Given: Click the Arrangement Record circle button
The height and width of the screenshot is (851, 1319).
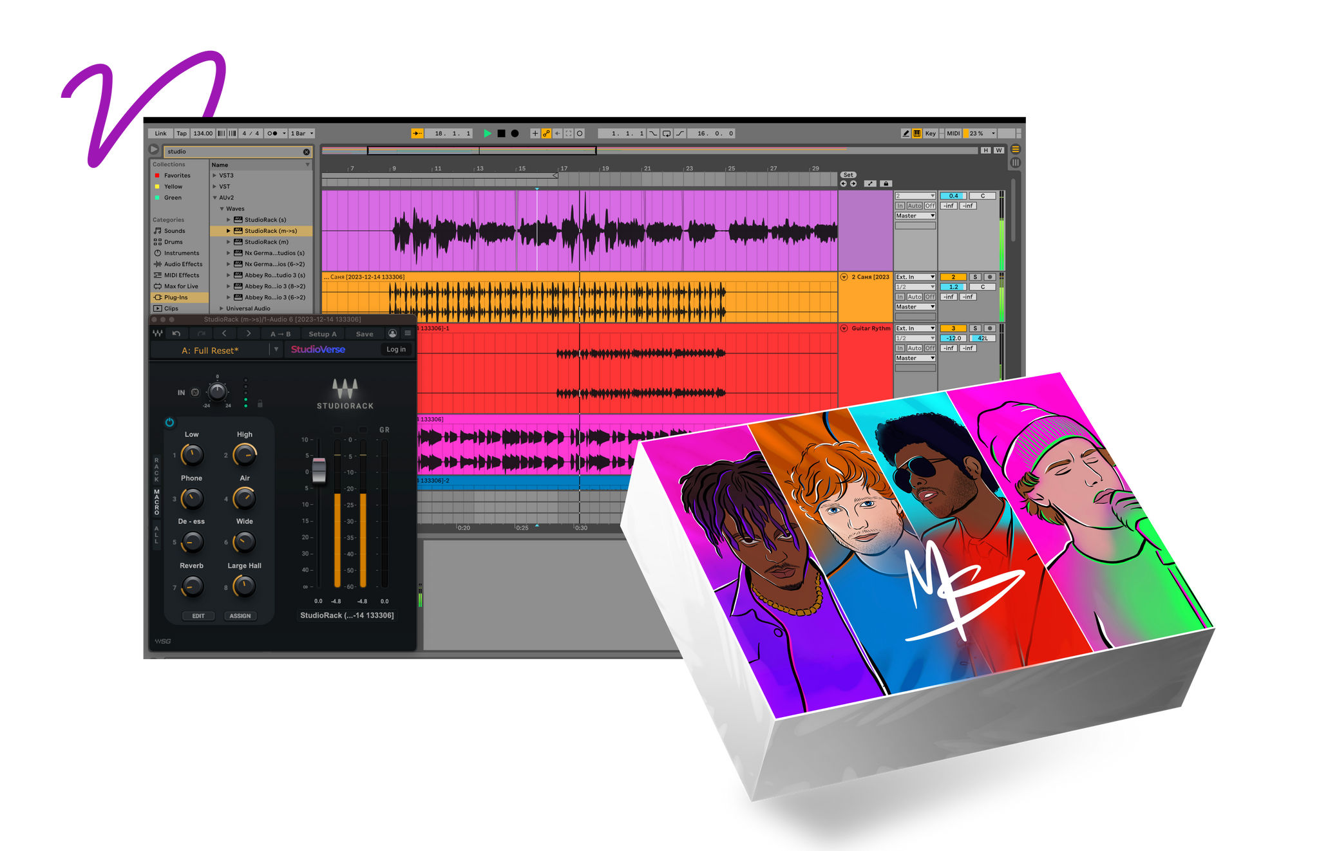Looking at the screenshot, I should [x=515, y=133].
